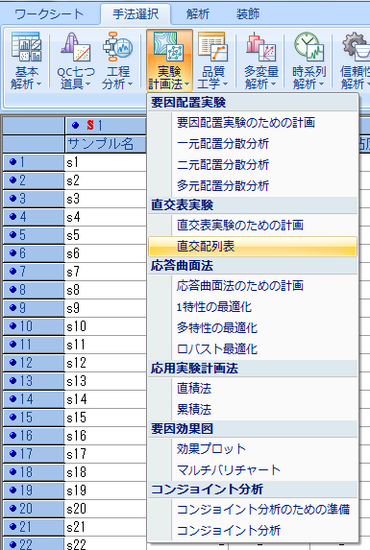Switch to the ワークシート tab
The width and height of the screenshot is (370, 550).
click(x=49, y=14)
